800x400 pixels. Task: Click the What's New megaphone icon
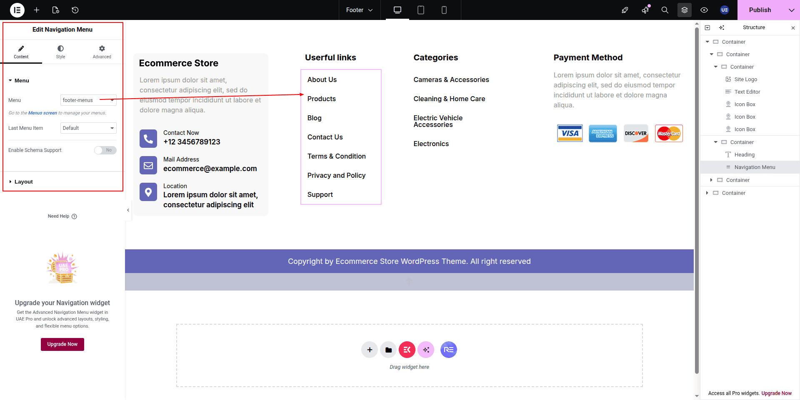point(645,10)
